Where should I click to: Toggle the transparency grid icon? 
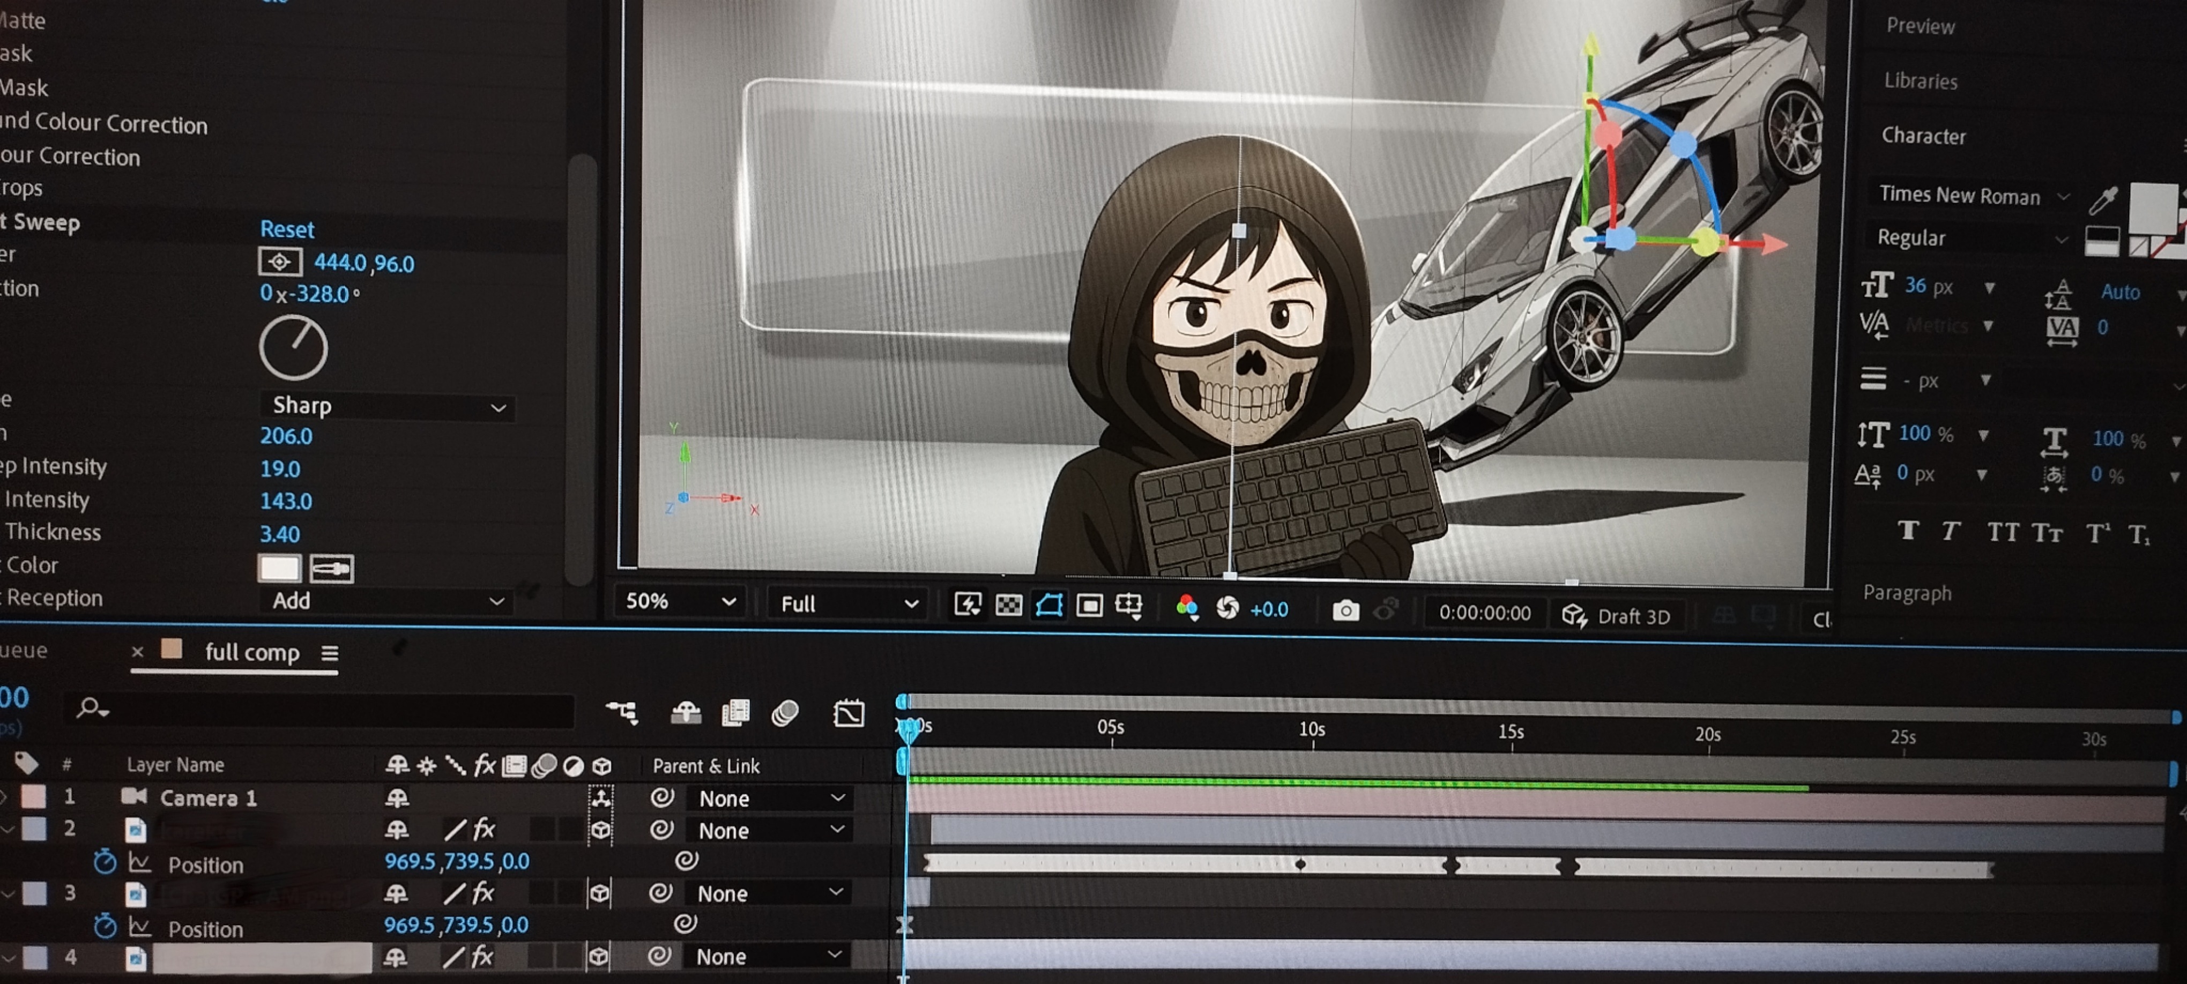1009,605
